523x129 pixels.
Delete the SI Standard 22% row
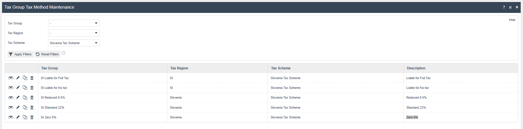click(x=32, y=107)
